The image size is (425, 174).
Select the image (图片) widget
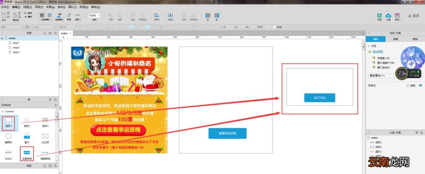coord(26,138)
